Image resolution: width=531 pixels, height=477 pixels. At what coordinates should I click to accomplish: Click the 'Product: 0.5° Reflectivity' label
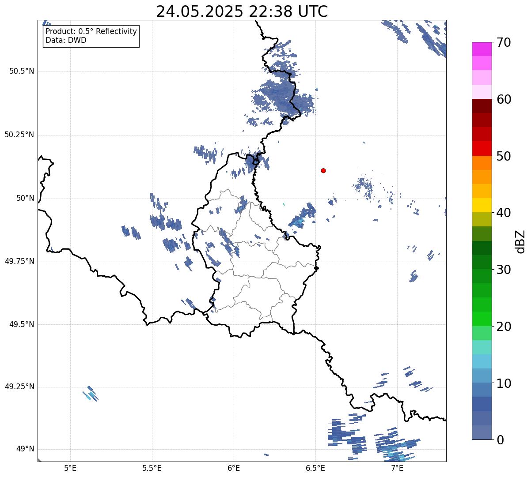coord(91,32)
